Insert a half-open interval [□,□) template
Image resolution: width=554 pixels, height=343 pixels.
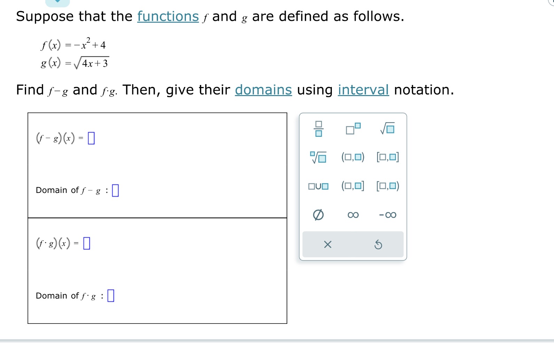coord(388,186)
